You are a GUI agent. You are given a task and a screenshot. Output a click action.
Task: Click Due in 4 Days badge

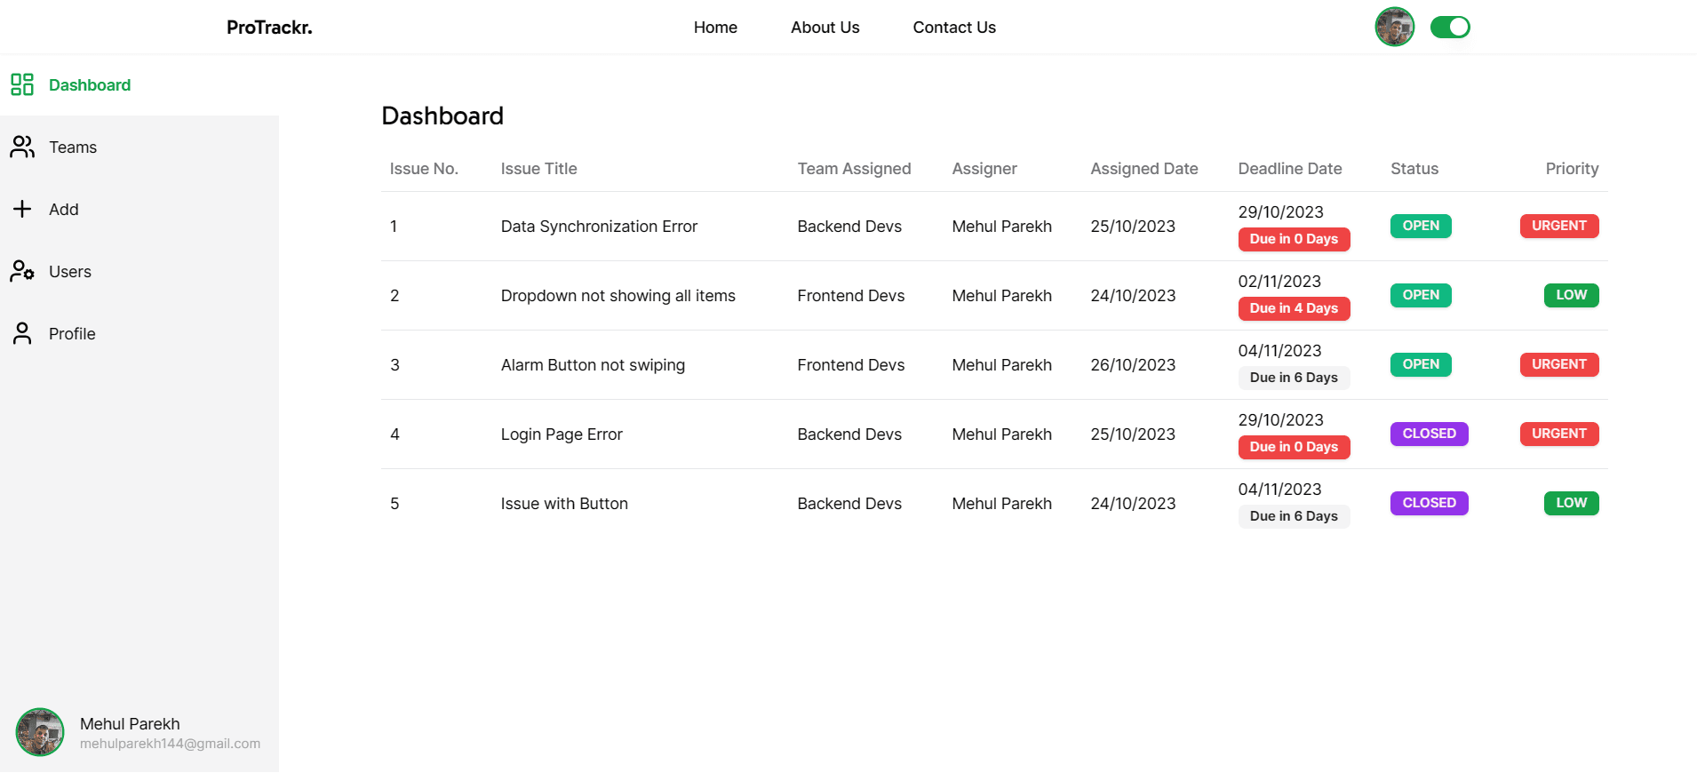tap(1294, 308)
